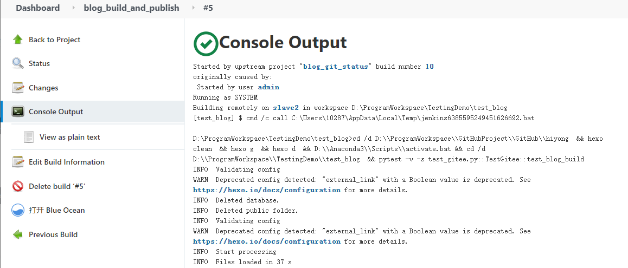This screenshot has width=628, height=268.
Task: Select build #5 breadcrumb
Action: click(x=208, y=8)
